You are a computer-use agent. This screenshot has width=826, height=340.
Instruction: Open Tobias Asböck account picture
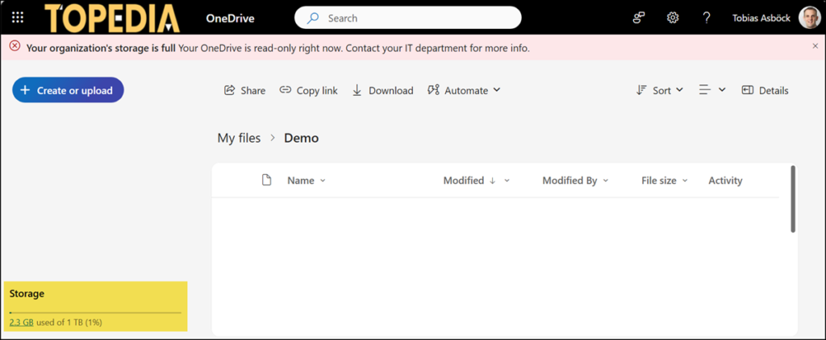(x=808, y=18)
